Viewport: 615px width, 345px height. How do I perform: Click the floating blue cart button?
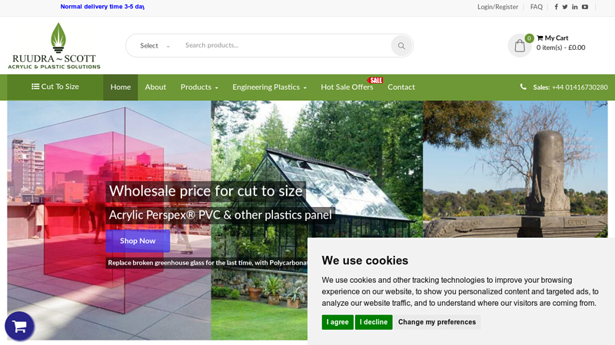coord(19,326)
